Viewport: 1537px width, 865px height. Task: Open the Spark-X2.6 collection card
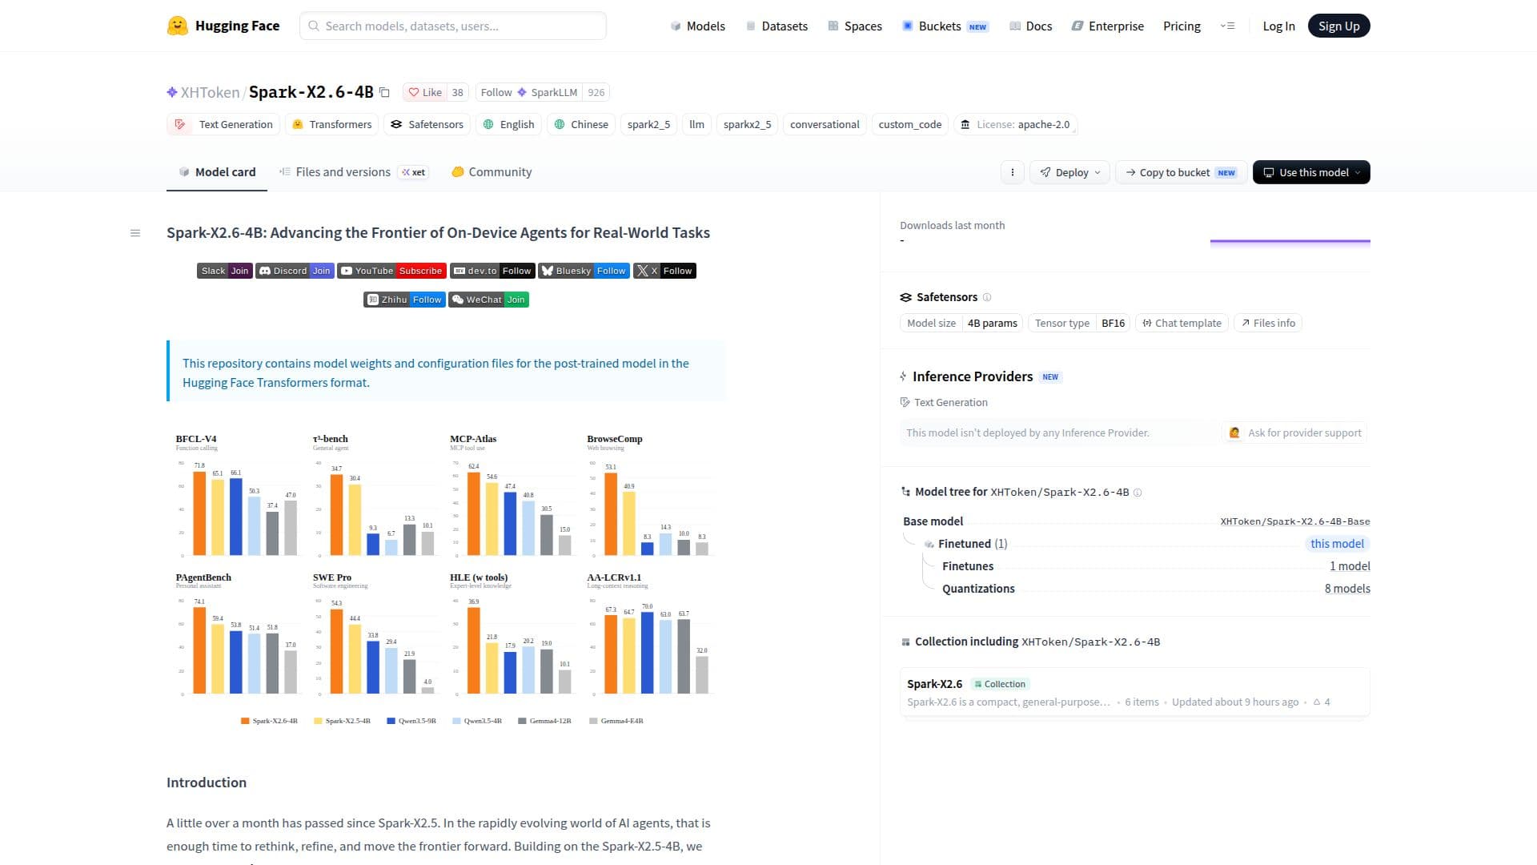click(x=1134, y=693)
